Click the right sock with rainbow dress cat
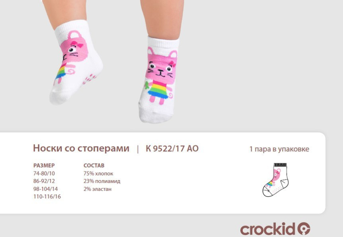 (159, 80)
